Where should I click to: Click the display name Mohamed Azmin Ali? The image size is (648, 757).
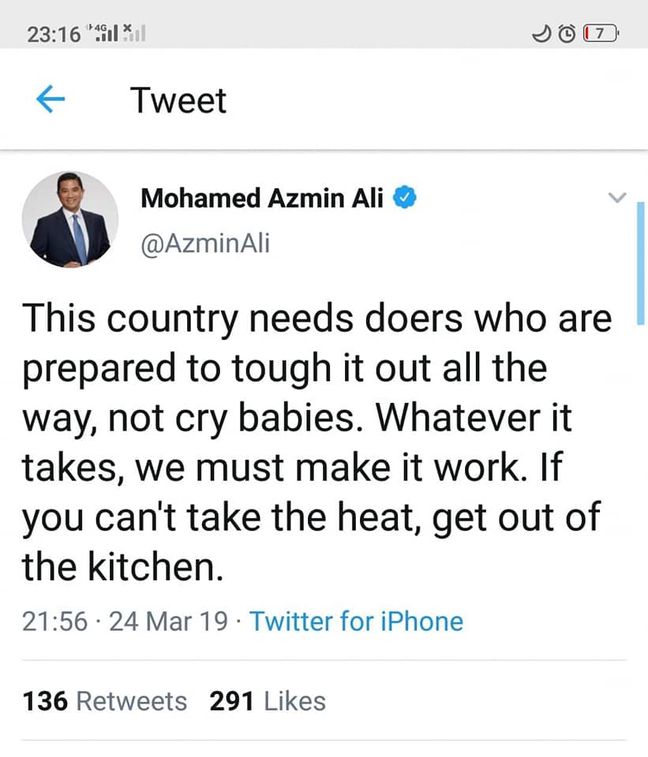262,199
